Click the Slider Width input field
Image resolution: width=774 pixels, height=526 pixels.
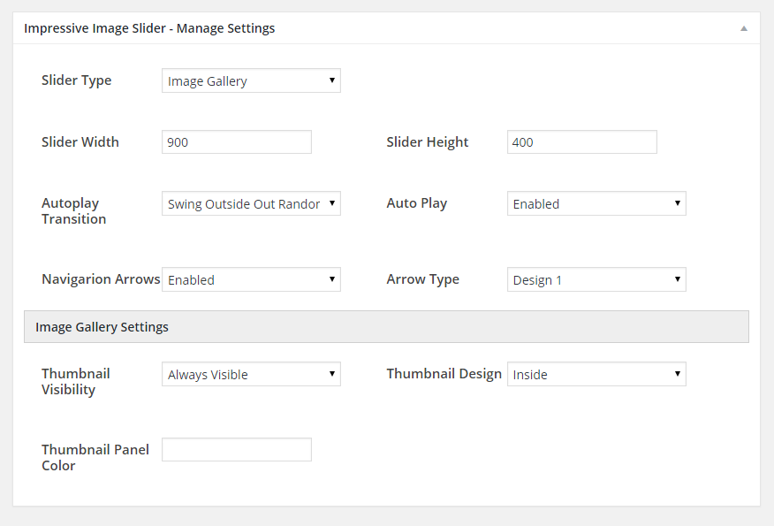237,142
